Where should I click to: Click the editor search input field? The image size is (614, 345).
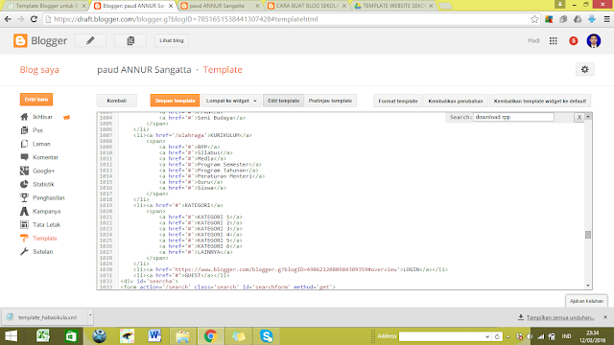point(513,117)
